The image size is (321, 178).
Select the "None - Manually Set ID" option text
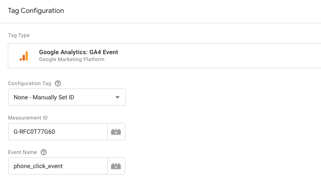click(44, 97)
